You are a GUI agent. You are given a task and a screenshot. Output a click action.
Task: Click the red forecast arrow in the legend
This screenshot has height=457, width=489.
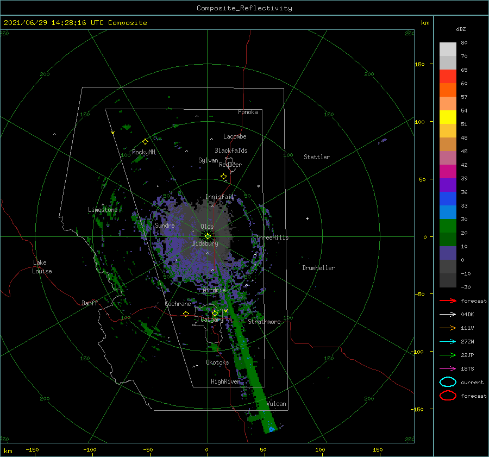[x=448, y=301]
